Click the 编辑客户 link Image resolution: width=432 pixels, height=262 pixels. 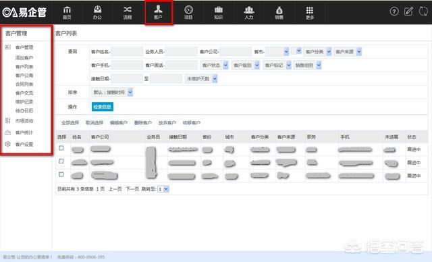(x=119, y=123)
